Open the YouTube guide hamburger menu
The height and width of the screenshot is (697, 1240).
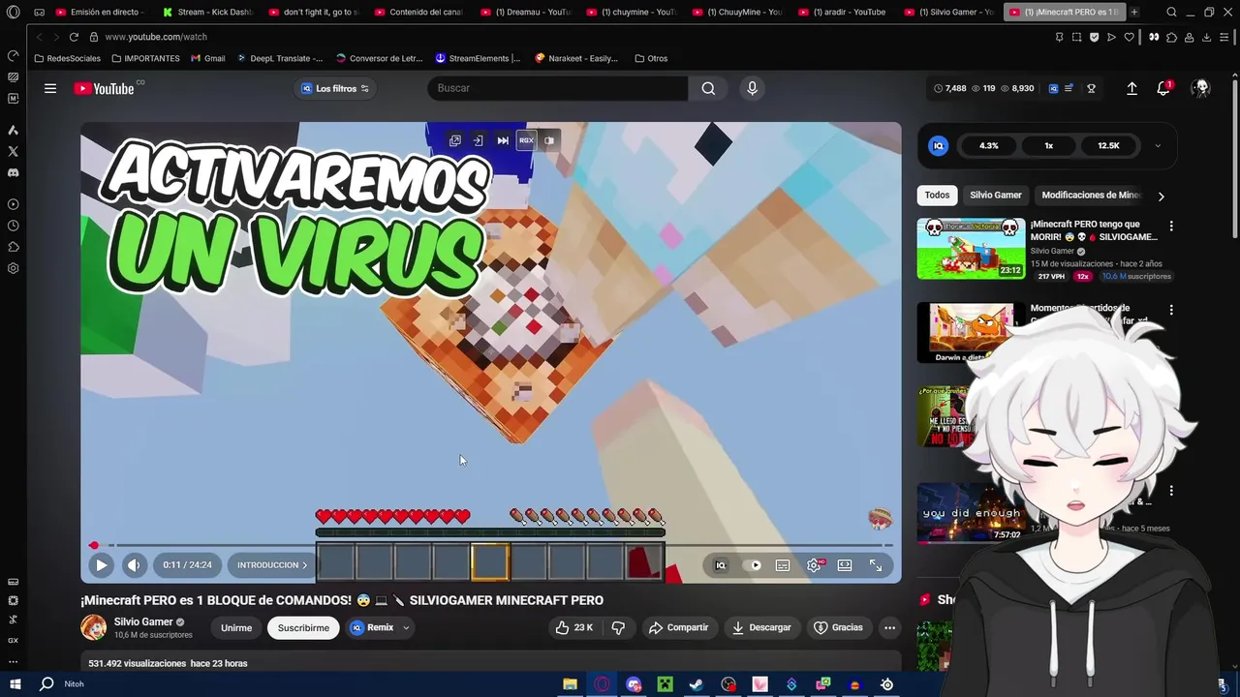[49, 88]
